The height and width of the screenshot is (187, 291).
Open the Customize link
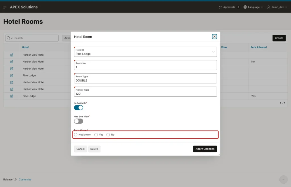click(x=25, y=180)
